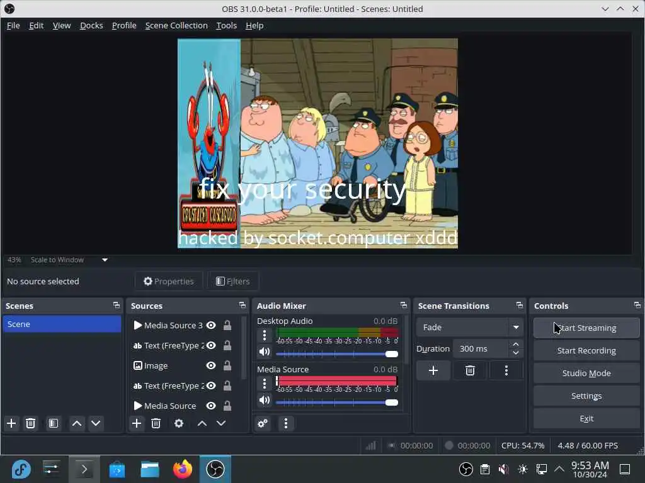
Task: Mute Desktop Audio with the speaker icon
Action: [x=265, y=352]
